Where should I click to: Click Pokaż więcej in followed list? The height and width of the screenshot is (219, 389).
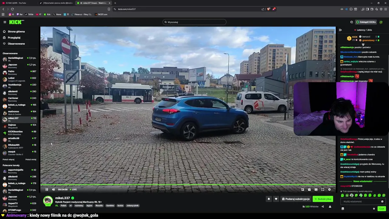(x=9, y=159)
